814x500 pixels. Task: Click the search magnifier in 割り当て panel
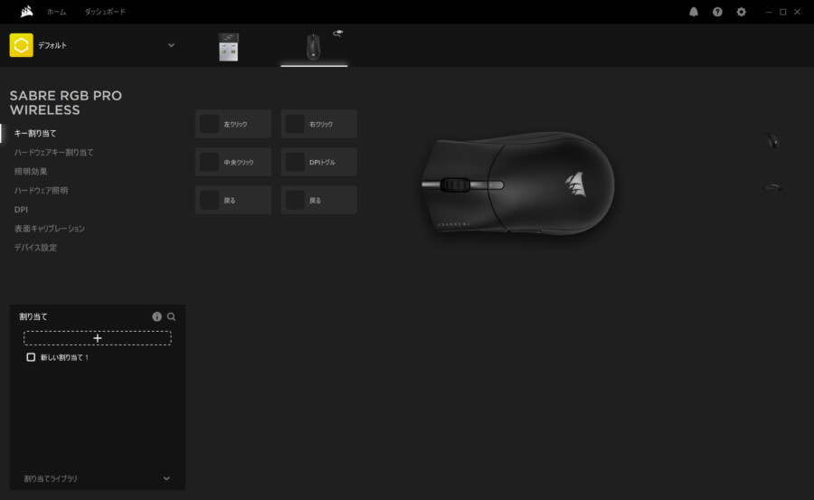click(x=171, y=316)
